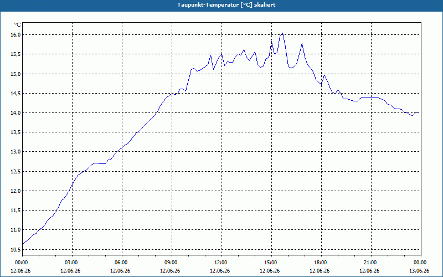The height and width of the screenshot is (277, 443).
Task: Select the 12:00 time label
Action: point(221,263)
